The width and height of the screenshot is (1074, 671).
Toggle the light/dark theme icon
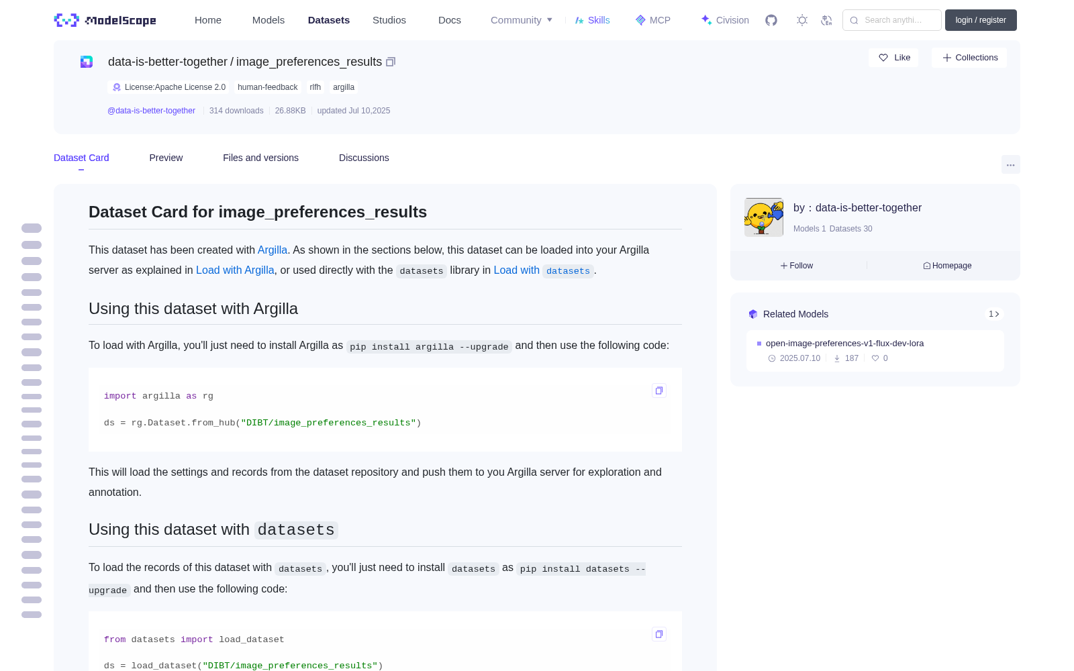(x=802, y=20)
